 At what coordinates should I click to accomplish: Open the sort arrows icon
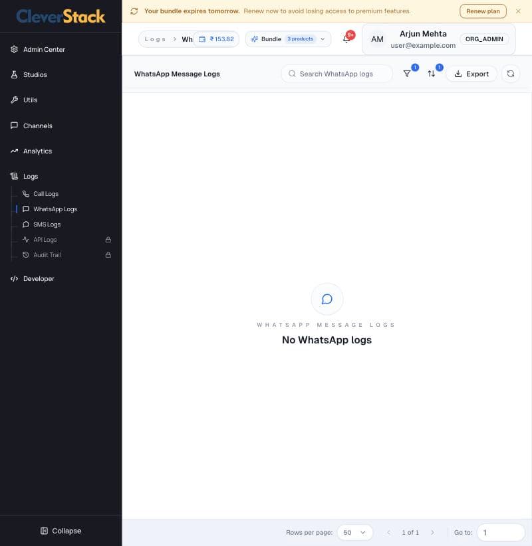431,74
